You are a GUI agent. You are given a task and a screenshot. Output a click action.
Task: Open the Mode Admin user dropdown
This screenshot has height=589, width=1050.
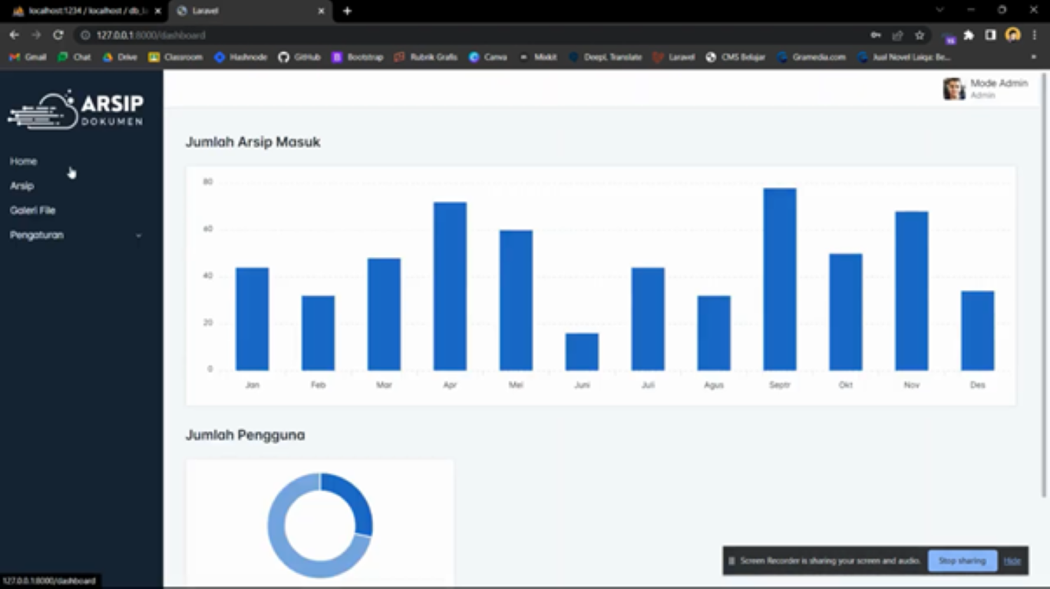998,88
